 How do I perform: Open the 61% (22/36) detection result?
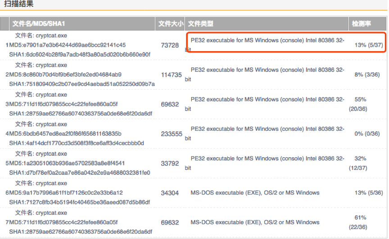coord(358,222)
